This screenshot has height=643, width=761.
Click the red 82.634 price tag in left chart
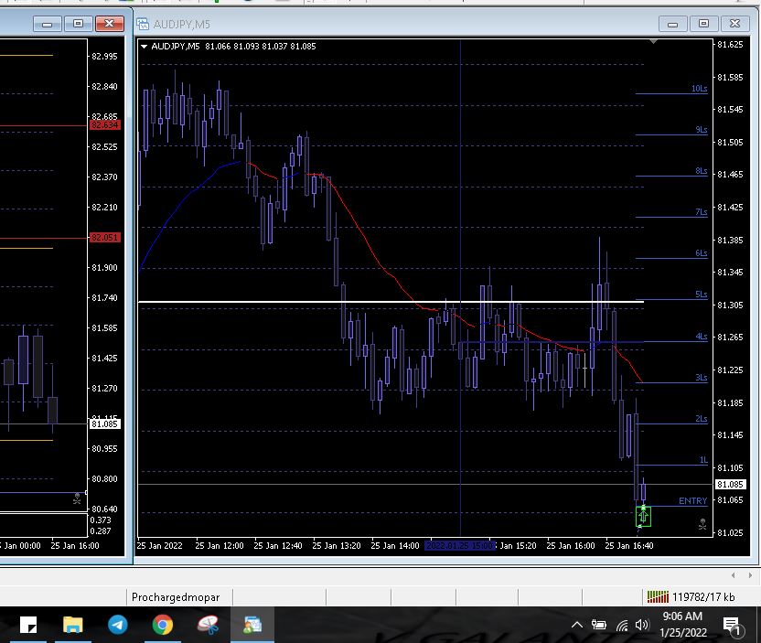(x=104, y=125)
